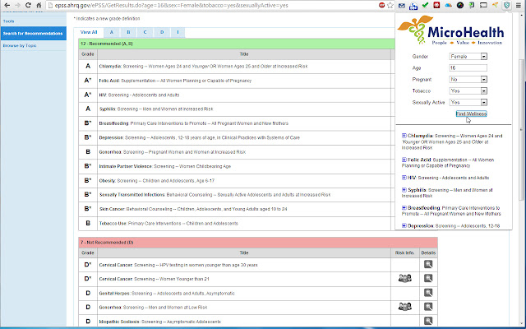Open details magnifier for Idiopathic Scoliosis row

(x=428, y=320)
